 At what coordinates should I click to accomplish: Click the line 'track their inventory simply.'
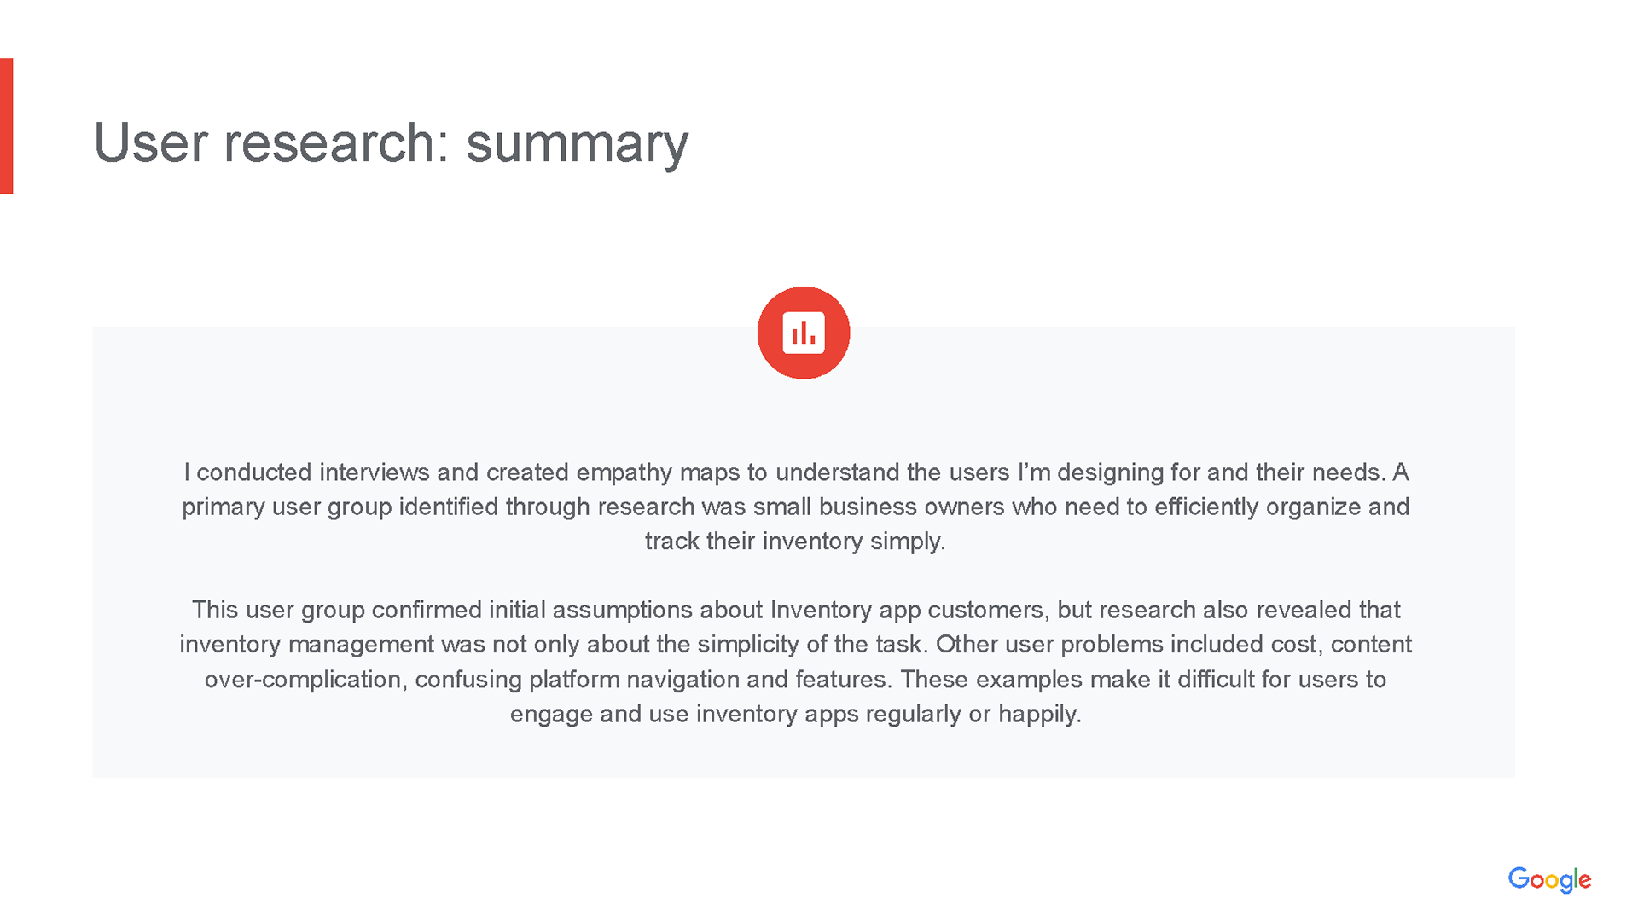[795, 541]
